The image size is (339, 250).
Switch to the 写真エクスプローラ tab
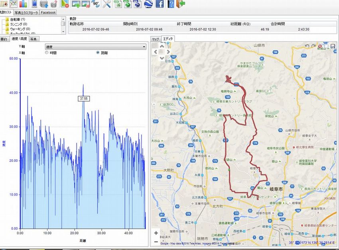(x=26, y=12)
